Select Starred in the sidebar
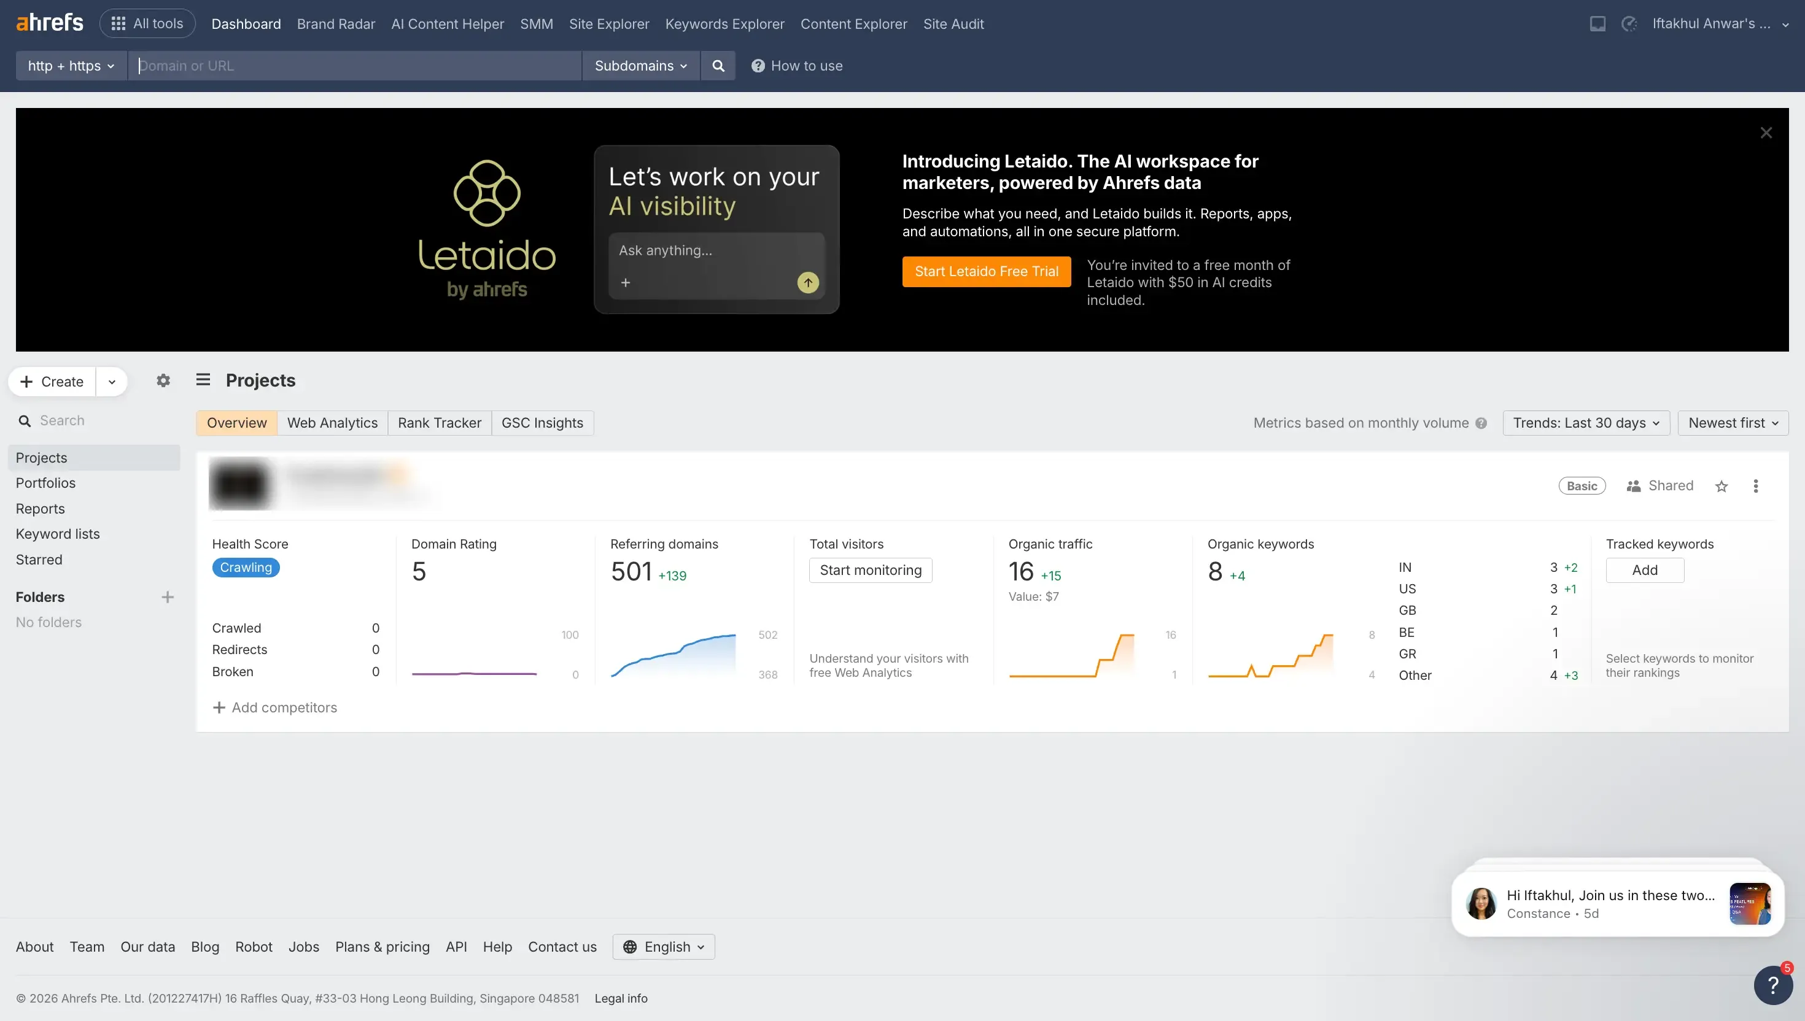 [94, 560]
